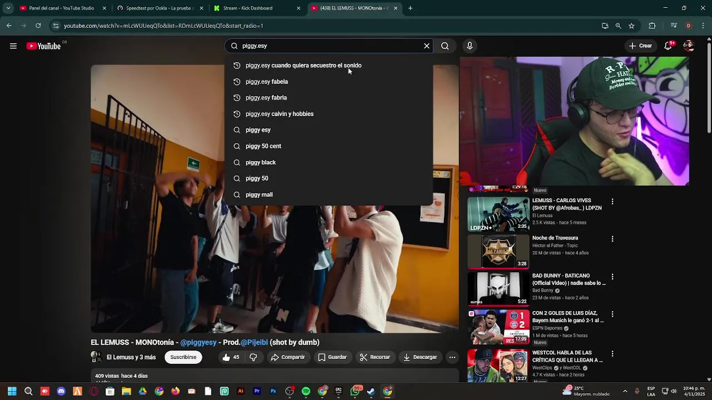Bookmark this page with the star
This screenshot has width=712, height=400.
[x=631, y=26]
